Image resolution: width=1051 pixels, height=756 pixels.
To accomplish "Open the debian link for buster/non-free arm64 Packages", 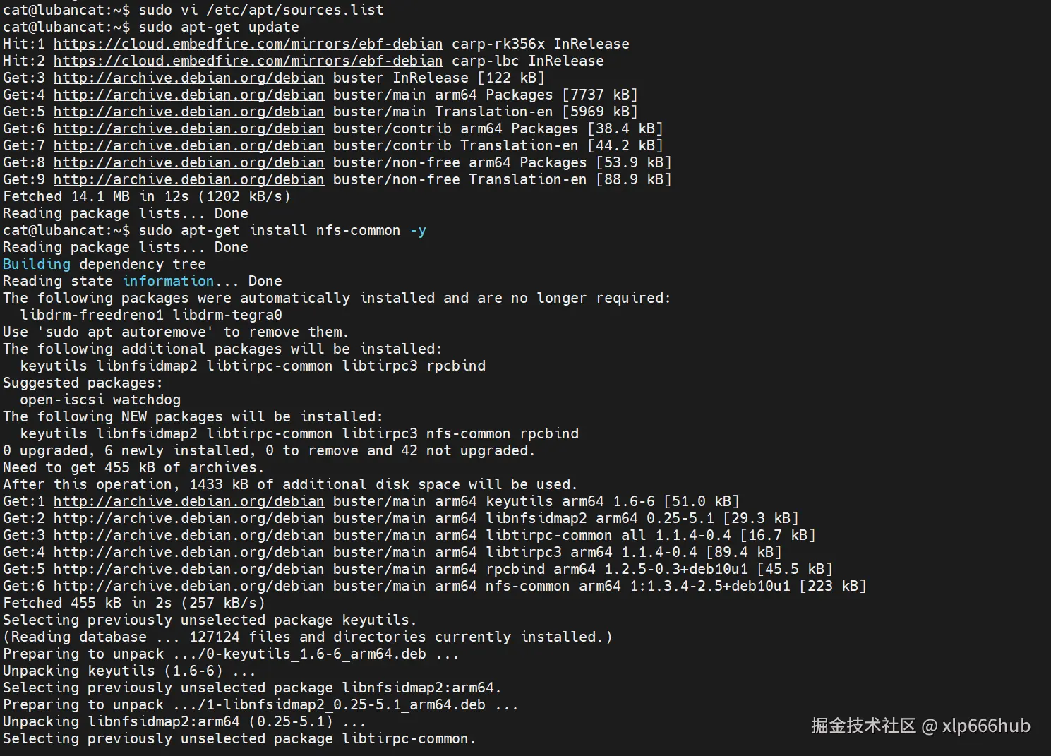I will click(188, 162).
